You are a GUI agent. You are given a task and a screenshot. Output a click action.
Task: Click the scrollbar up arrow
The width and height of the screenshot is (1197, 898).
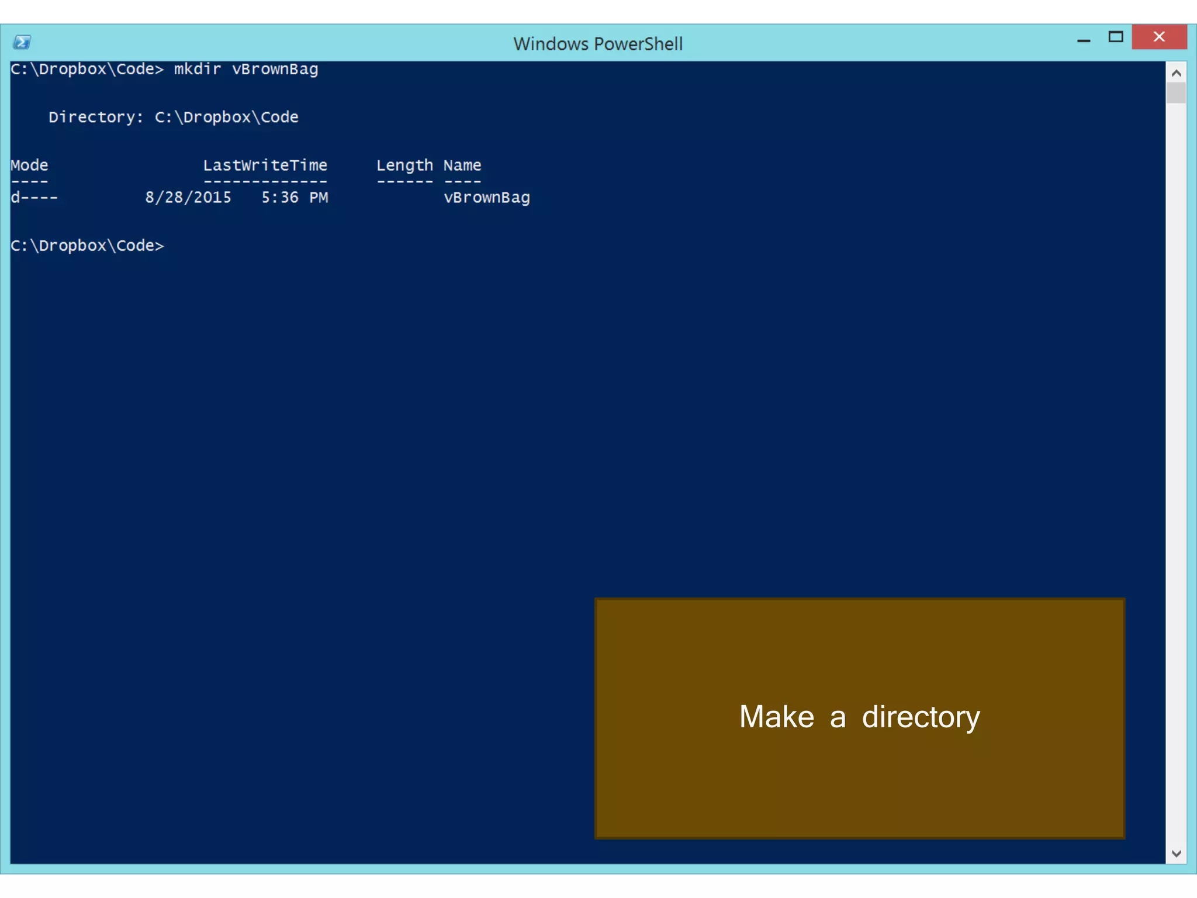[x=1176, y=73]
